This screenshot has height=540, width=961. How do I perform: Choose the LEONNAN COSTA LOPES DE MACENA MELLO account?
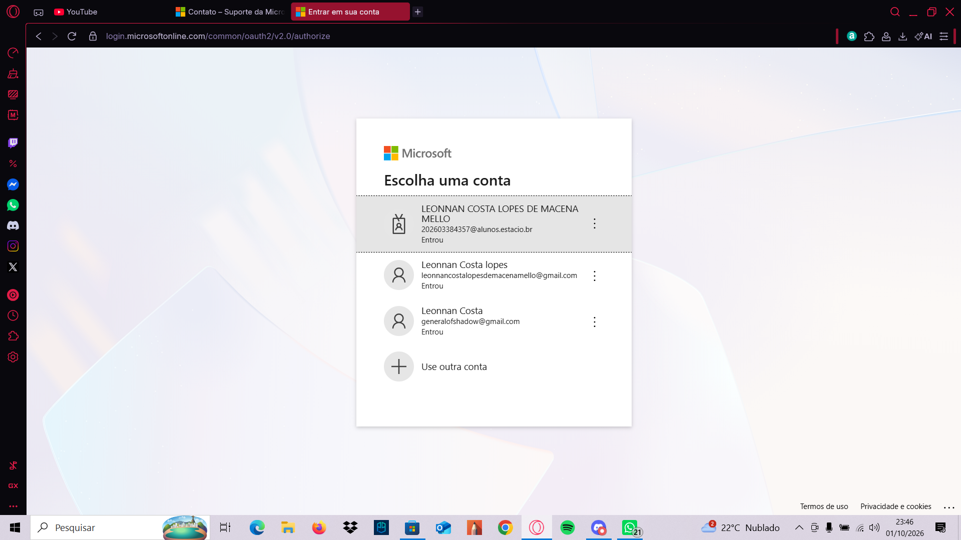tap(494, 224)
